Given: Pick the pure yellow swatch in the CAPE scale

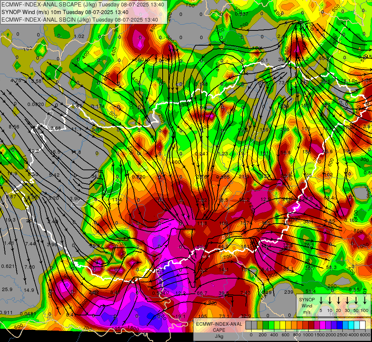Looking at the screenshot, I should (283, 325).
